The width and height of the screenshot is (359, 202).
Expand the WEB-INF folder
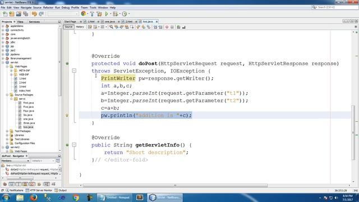11,75
